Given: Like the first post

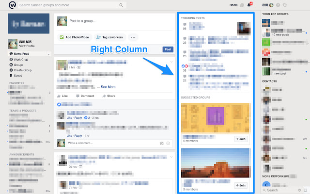Looking at the screenshot, I should pyautogui.click(x=62, y=96).
